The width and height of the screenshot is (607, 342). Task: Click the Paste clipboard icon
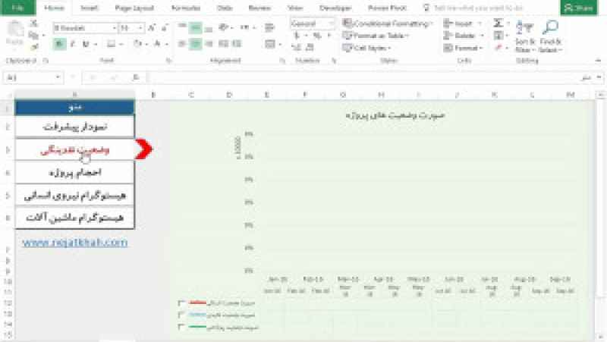tap(14, 30)
